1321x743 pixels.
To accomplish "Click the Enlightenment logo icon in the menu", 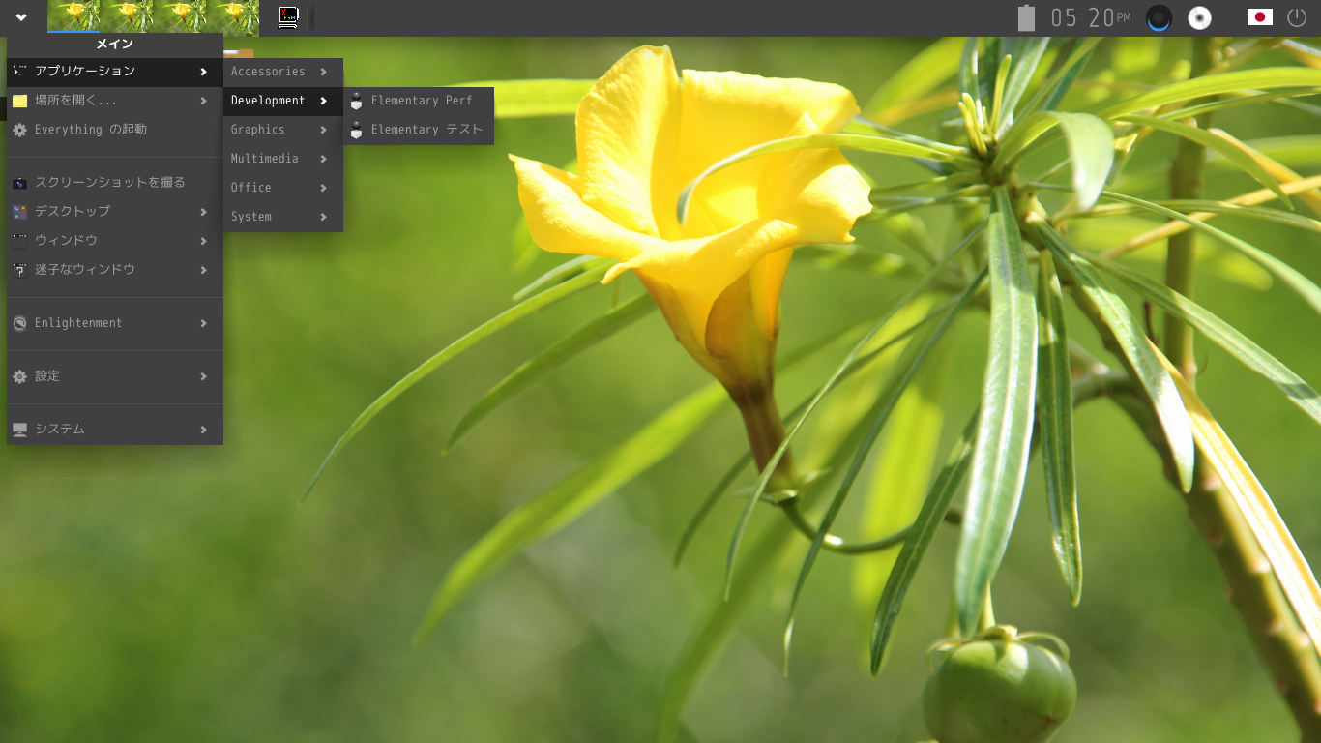I will click(19, 323).
